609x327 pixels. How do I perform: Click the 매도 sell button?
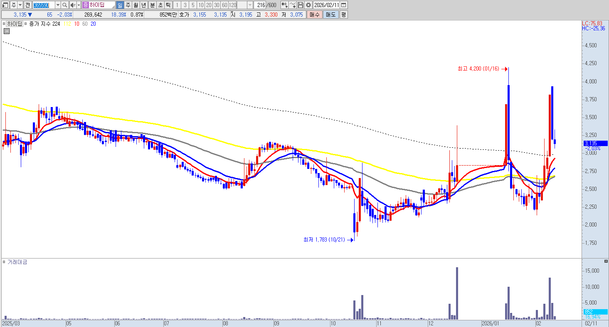[330, 15]
